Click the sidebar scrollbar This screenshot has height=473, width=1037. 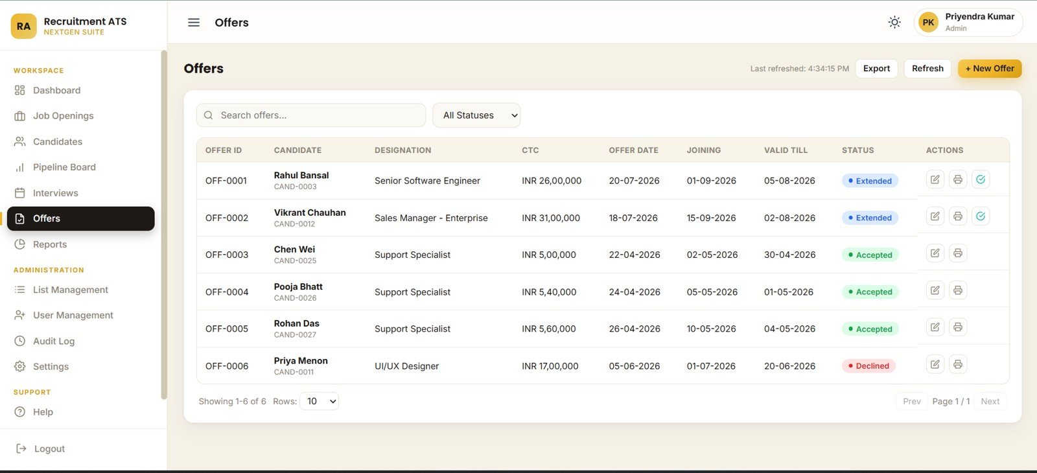click(164, 224)
